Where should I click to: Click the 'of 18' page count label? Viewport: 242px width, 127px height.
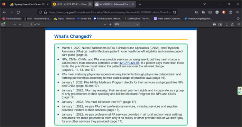pyautogui.click(x=37, y=25)
